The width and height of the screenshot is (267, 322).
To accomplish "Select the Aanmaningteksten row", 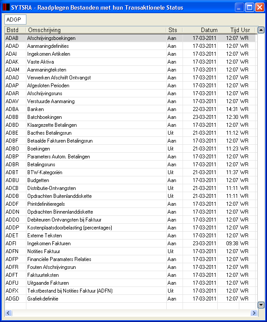I will (x=130, y=70).
